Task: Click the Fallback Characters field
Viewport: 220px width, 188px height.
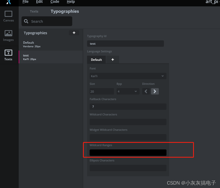Action: 128,107
